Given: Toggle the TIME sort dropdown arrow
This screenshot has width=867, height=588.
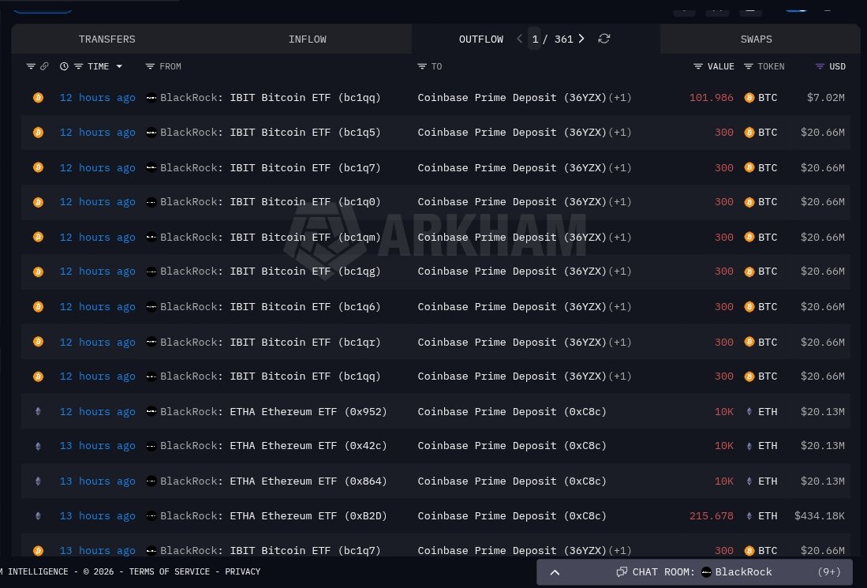Looking at the screenshot, I should tap(119, 66).
